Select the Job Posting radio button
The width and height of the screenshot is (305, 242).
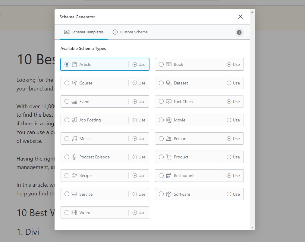pos(67,120)
